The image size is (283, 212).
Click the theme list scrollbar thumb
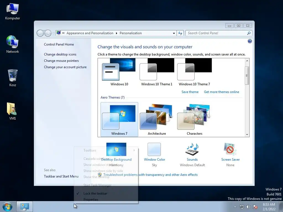(x=247, y=76)
